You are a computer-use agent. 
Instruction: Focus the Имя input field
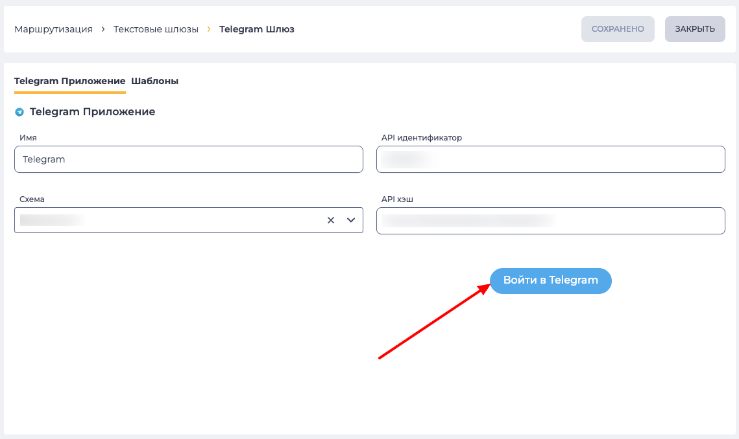189,159
